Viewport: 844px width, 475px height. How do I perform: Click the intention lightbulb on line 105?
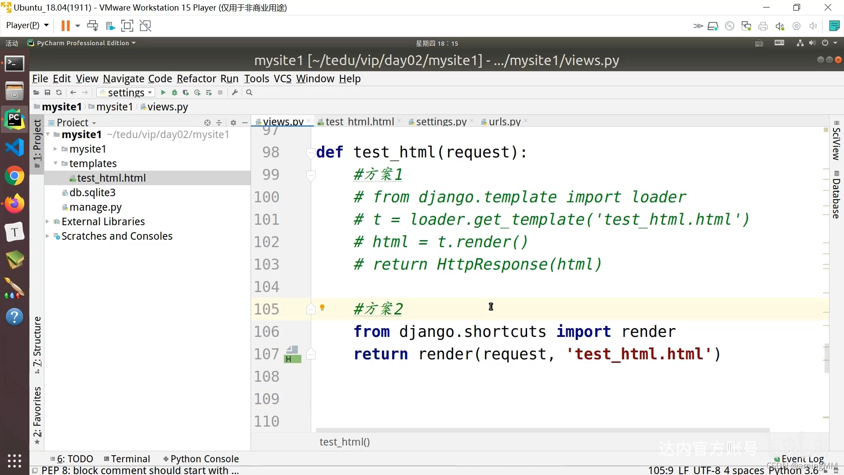322,308
